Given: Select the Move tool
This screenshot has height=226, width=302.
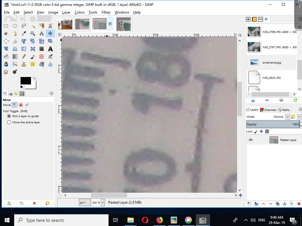Looking at the screenshot, I should pyautogui.click(x=50, y=34).
